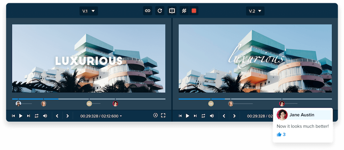Open playback speed settings in left player
Viewport: 344px width, 150px height.
[155, 115]
